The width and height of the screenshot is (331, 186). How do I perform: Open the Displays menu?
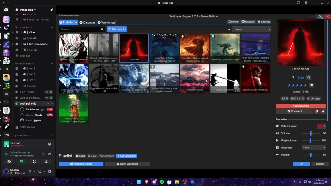(248, 22)
